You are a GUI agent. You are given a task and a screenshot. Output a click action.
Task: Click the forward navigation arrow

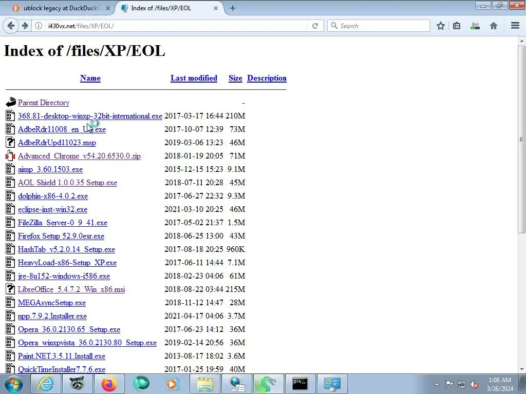tap(25, 26)
